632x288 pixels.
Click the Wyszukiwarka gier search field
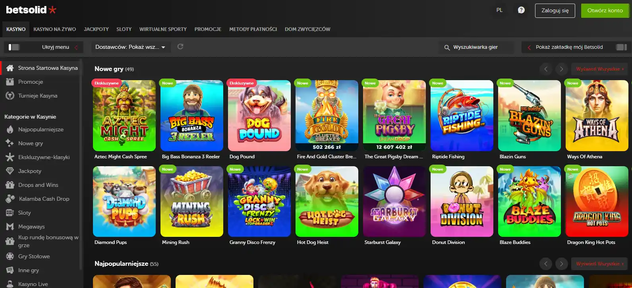(476, 47)
